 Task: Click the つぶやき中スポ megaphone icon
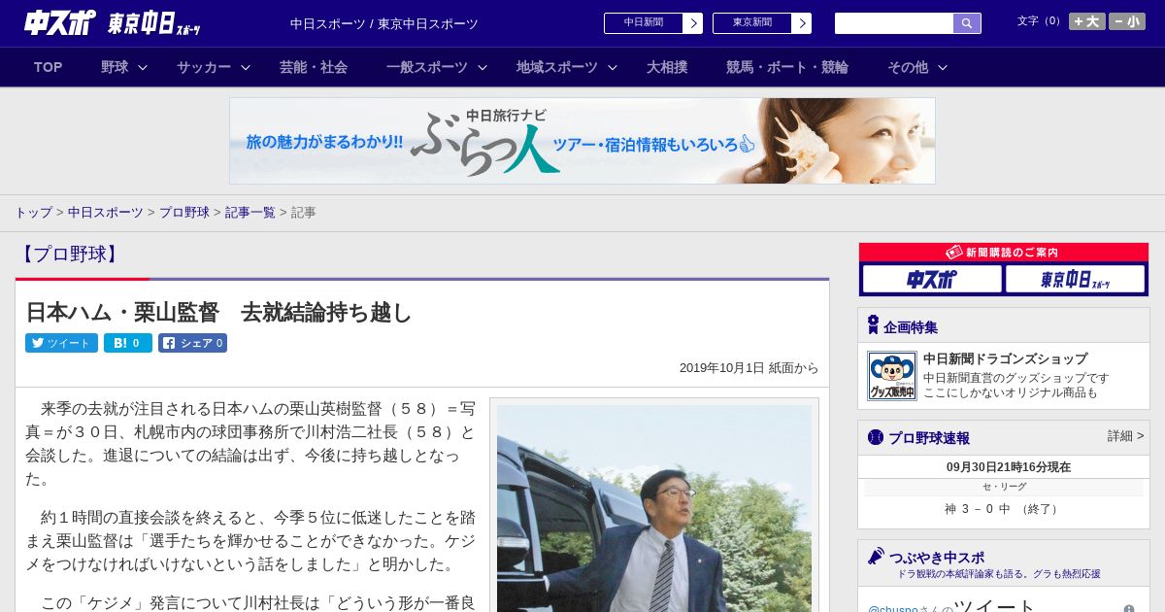[x=876, y=557]
